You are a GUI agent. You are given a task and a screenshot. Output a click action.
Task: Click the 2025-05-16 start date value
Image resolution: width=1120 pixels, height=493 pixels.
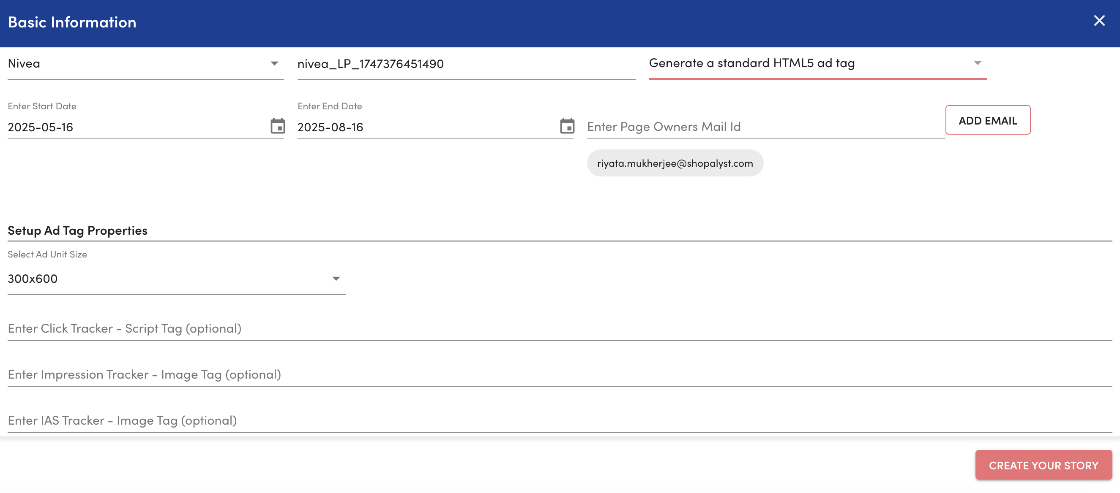41,127
